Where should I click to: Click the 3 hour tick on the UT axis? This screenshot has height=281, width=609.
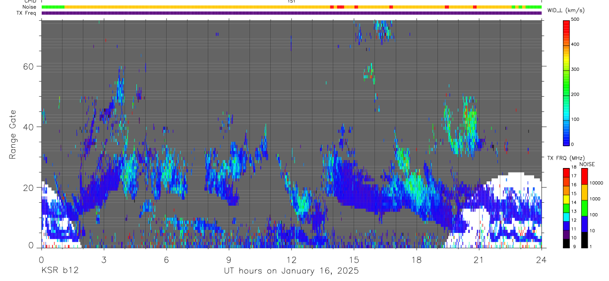pos(104,259)
